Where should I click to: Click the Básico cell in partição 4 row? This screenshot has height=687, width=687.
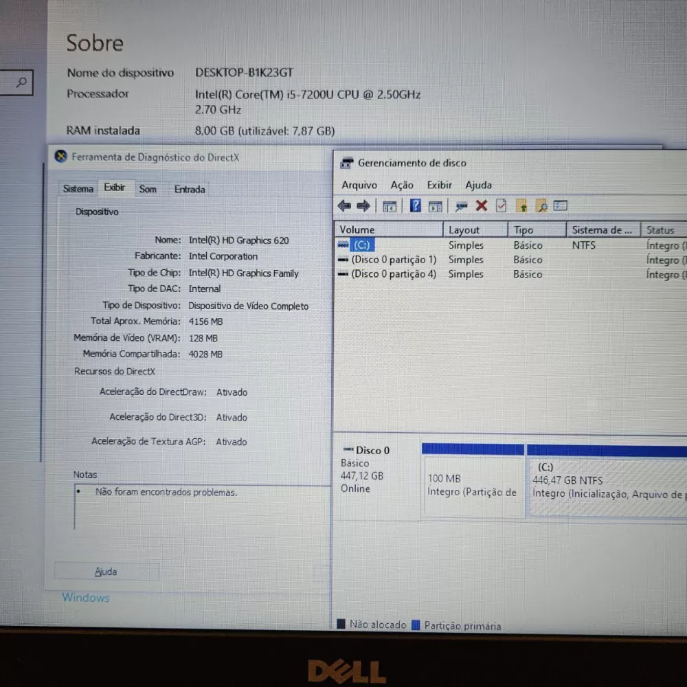[528, 274]
